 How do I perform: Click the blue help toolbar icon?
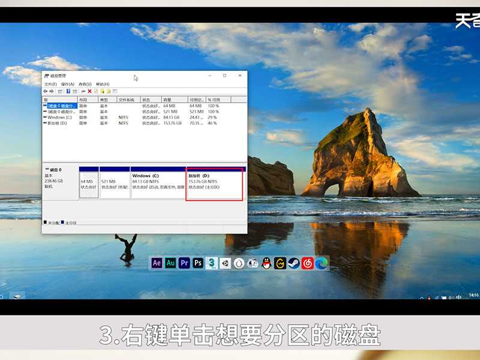(x=68, y=91)
